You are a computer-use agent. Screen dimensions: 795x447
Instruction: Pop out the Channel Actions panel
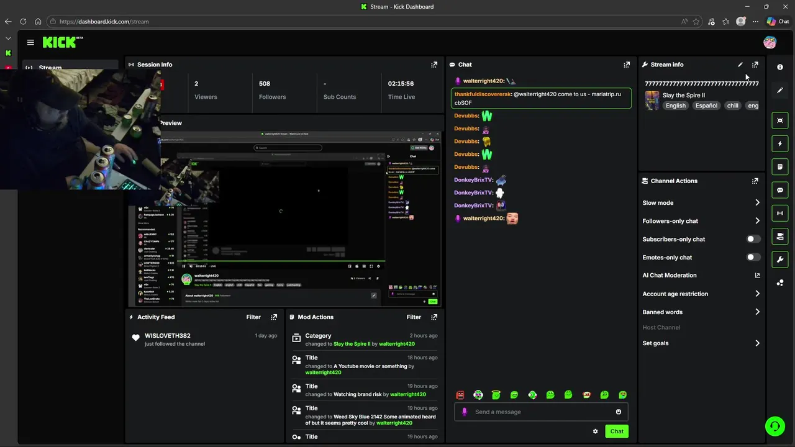[x=755, y=181]
